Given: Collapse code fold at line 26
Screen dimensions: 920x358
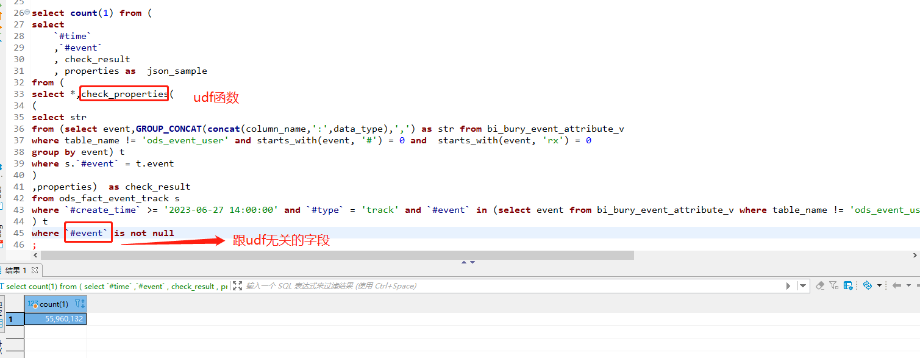Looking at the screenshot, I should tap(27, 13).
